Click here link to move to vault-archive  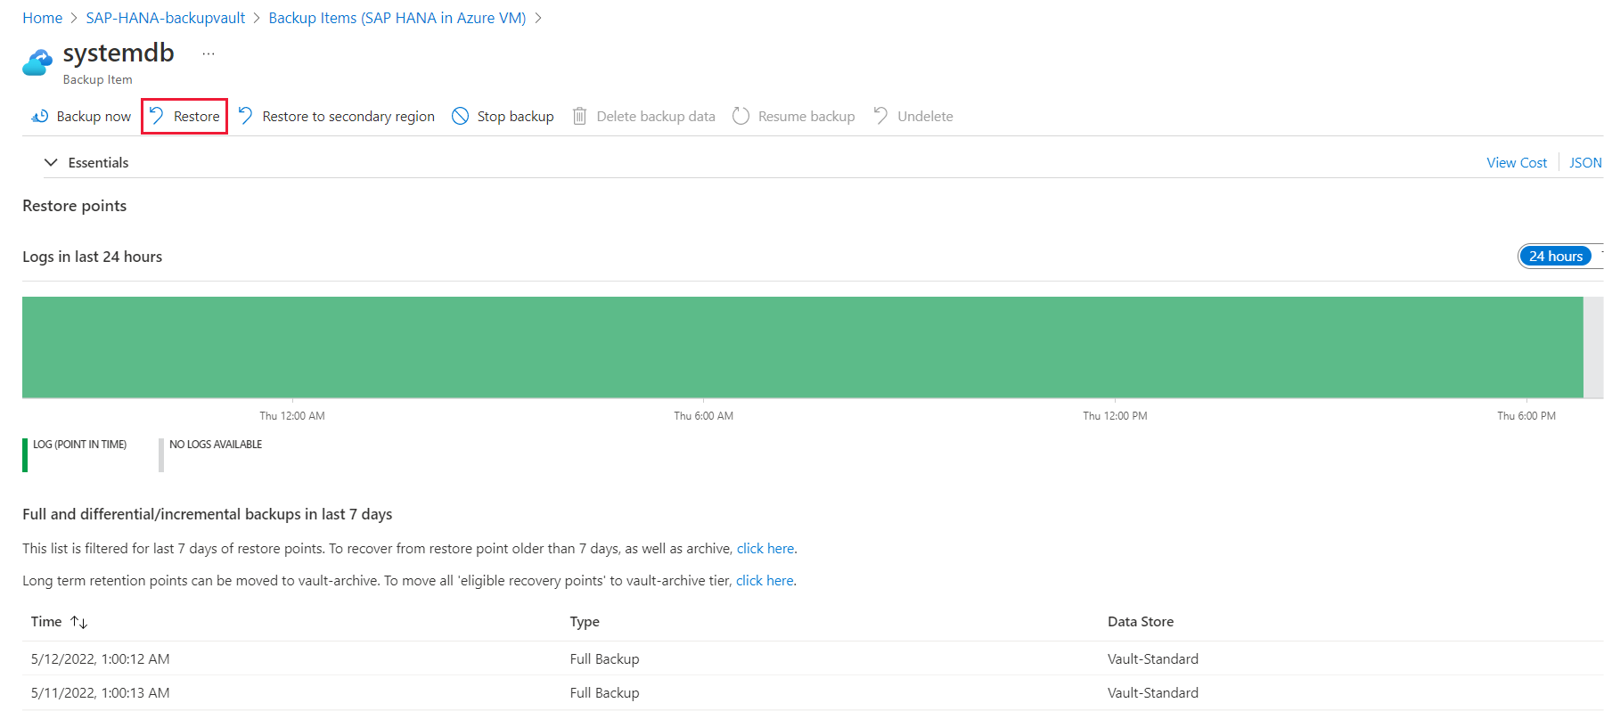765,580
